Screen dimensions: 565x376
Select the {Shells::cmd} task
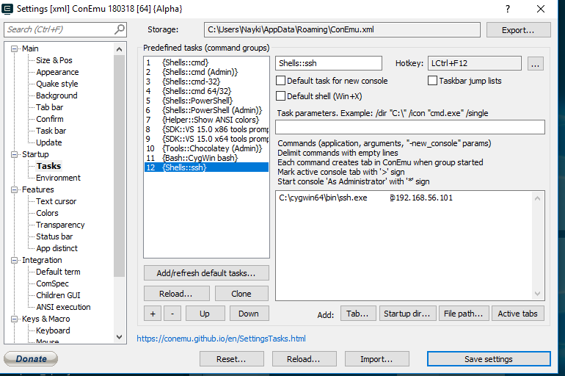point(206,62)
